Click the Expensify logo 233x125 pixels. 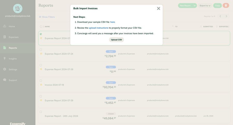(18, 123)
